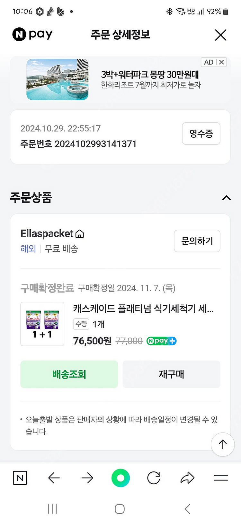The height and width of the screenshot is (524, 241).
Task: Tap the N Pay plus badge
Action: click(x=161, y=341)
